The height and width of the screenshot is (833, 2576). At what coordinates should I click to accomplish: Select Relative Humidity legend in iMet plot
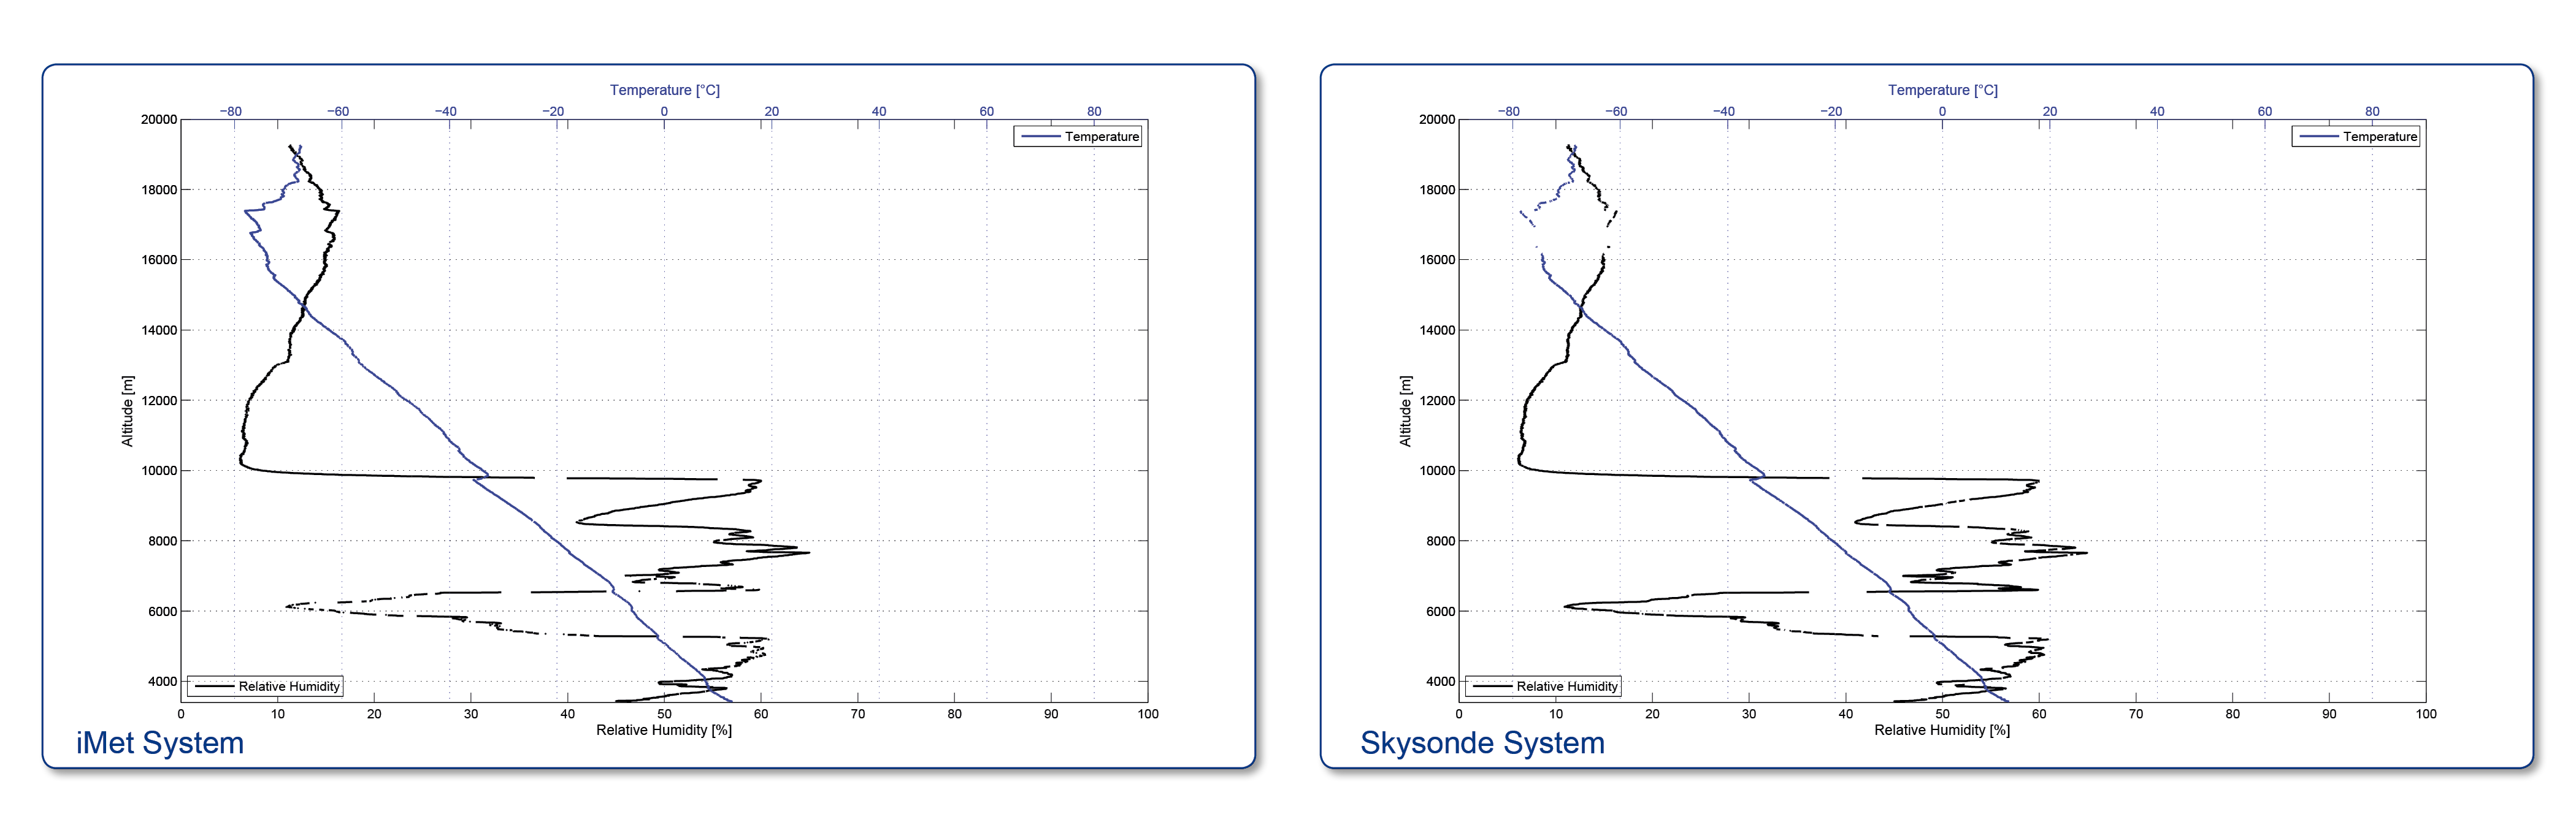(265, 686)
